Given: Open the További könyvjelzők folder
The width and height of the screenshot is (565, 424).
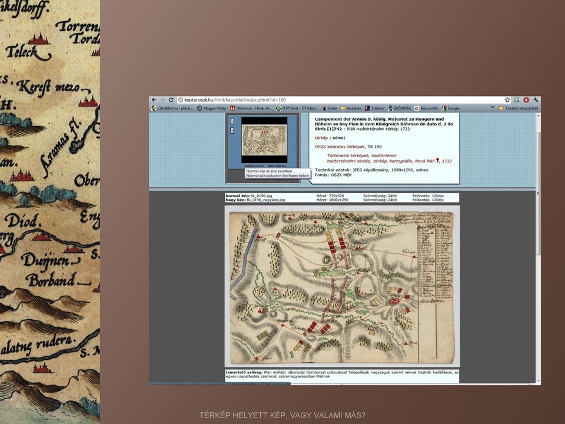Looking at the screenshot, I should point(519,108).
